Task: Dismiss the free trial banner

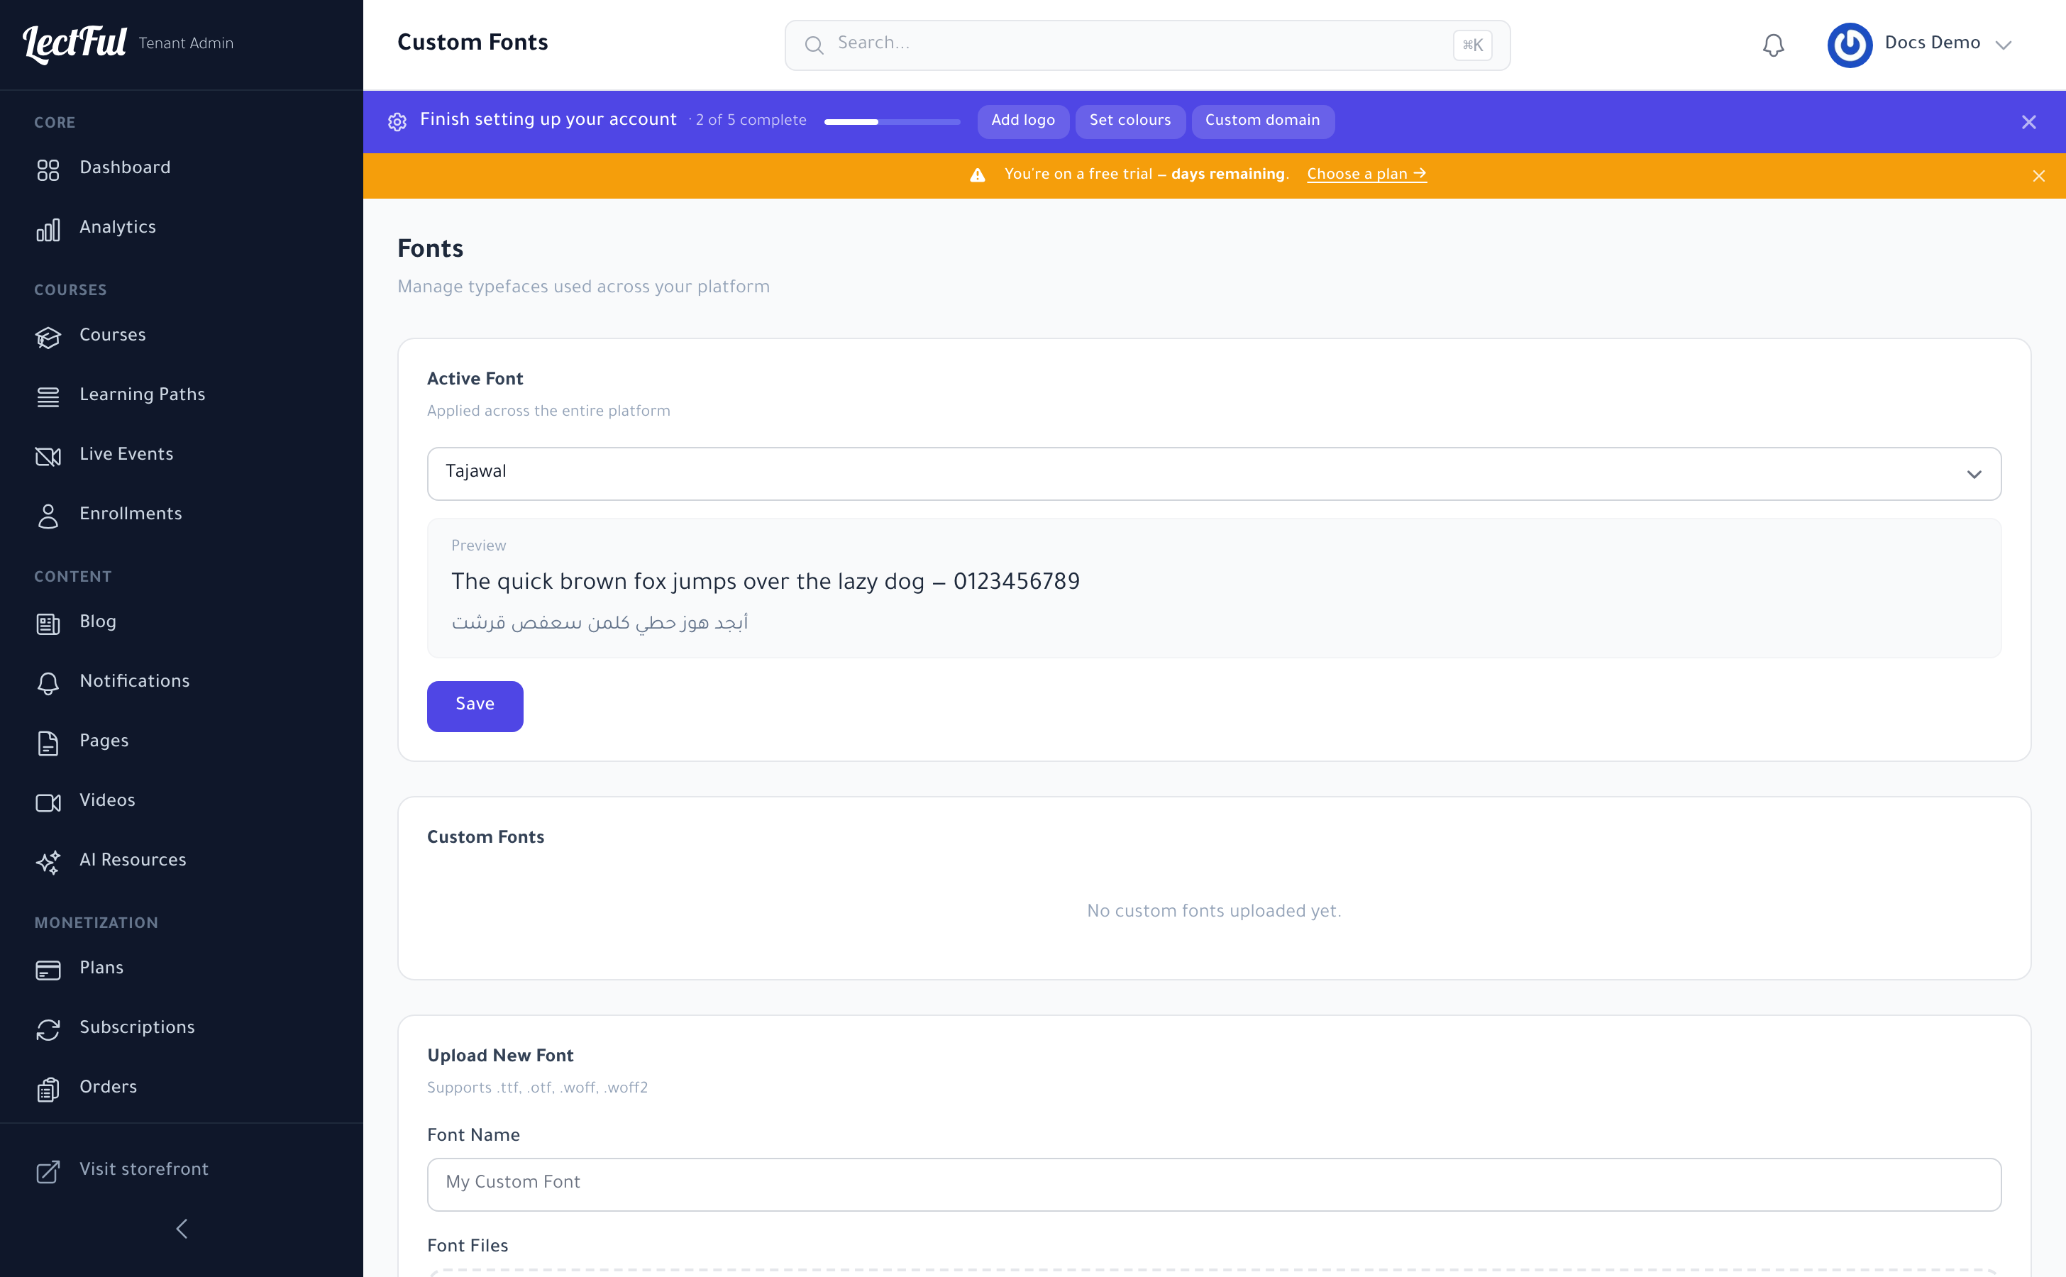Action: click(x=2039, y=176)
